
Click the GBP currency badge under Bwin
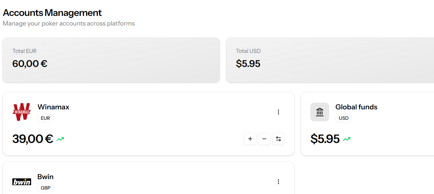[x=45, y=188]
